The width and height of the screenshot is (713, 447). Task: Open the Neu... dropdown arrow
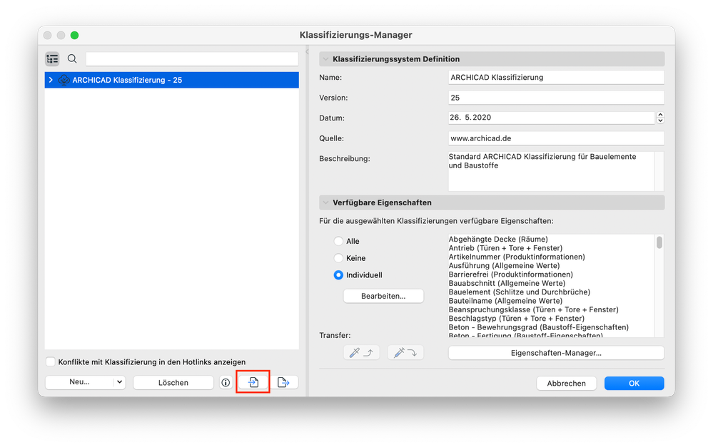coord(119,382)
